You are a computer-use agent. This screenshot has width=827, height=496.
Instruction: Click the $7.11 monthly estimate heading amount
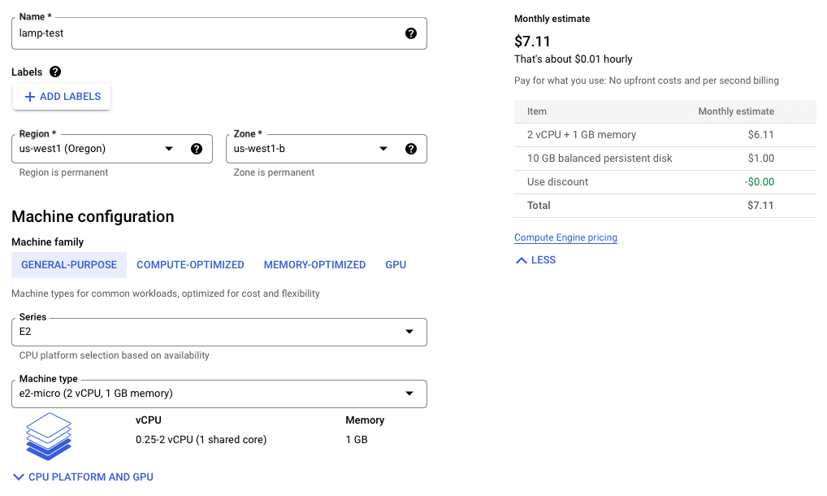coord(532,41)
